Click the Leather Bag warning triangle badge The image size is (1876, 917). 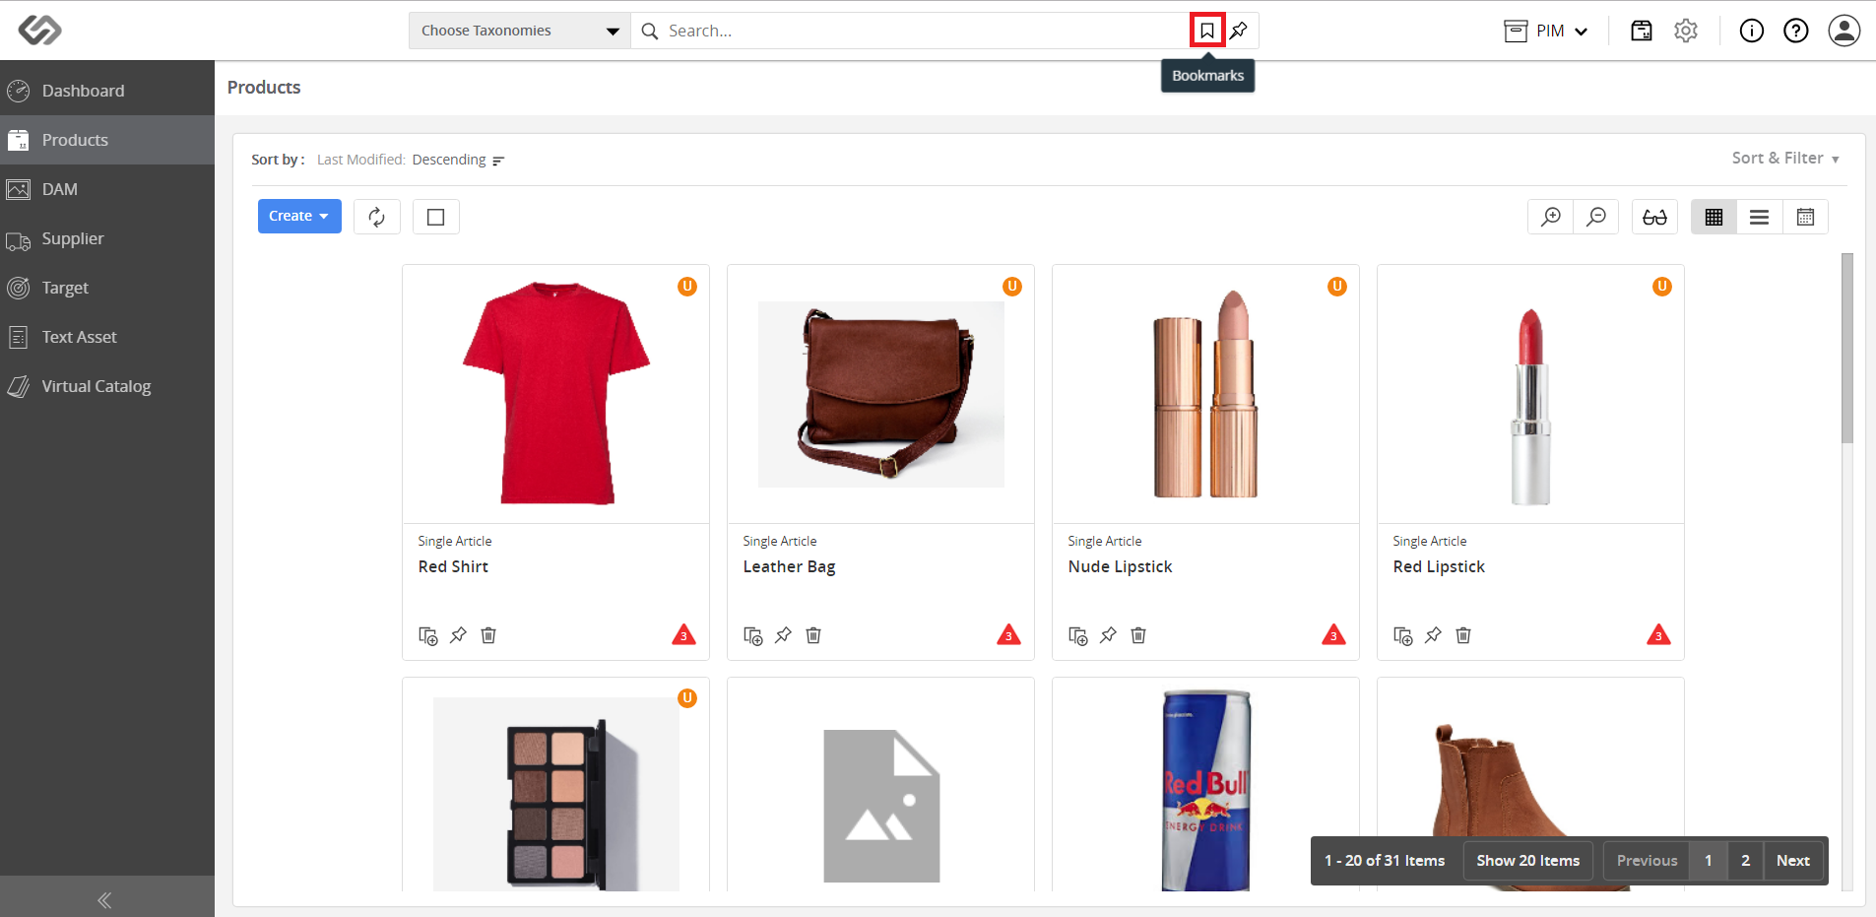pyautogui.click(x=1008, y=634)
